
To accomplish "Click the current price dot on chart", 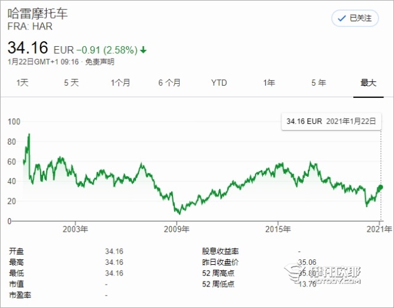I will 380,187.
